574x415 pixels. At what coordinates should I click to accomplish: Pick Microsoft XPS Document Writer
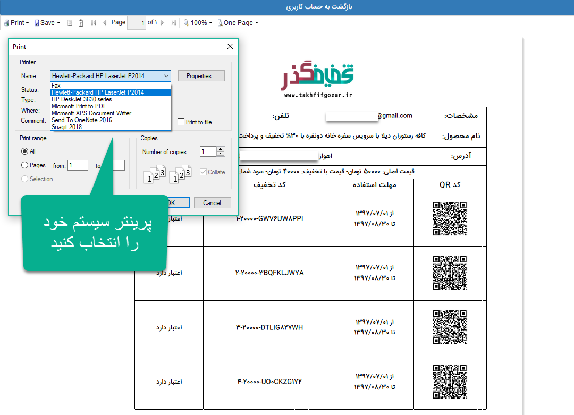(111, 113)
